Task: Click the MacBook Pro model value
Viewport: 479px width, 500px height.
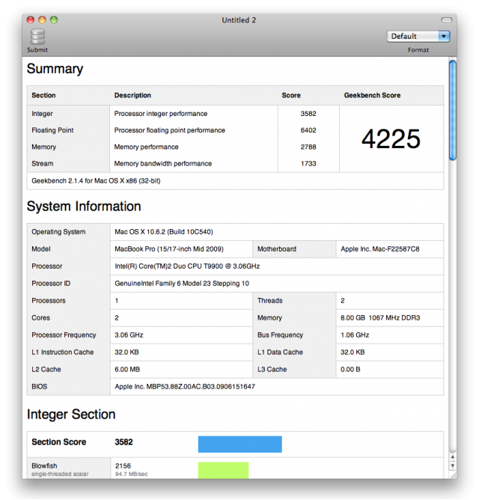Action: (169, 249)
